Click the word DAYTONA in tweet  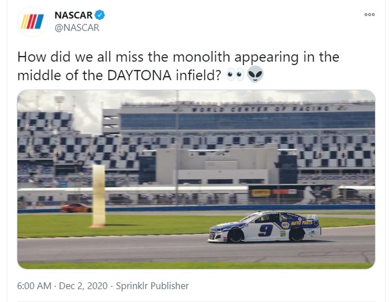click(140, 75)
